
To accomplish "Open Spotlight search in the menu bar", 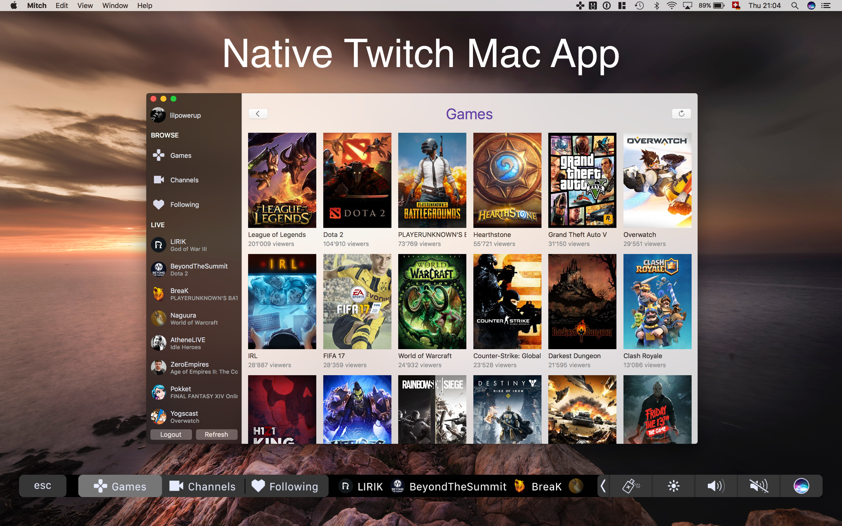I will (x=795, y=5).
